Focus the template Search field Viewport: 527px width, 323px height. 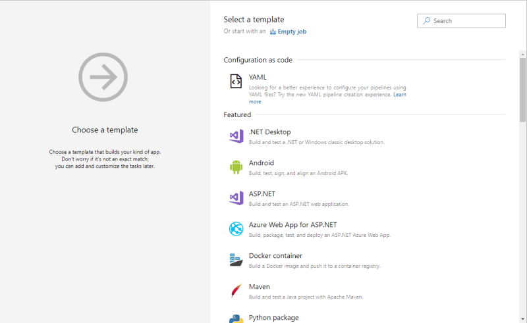tap(461, 21)
